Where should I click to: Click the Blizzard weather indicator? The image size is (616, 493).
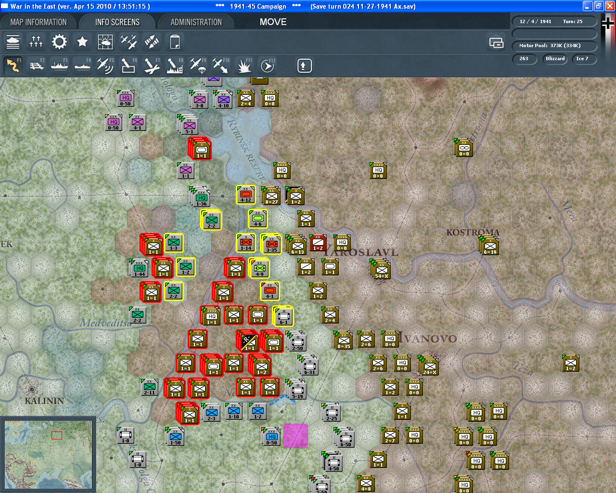[555, 59]
